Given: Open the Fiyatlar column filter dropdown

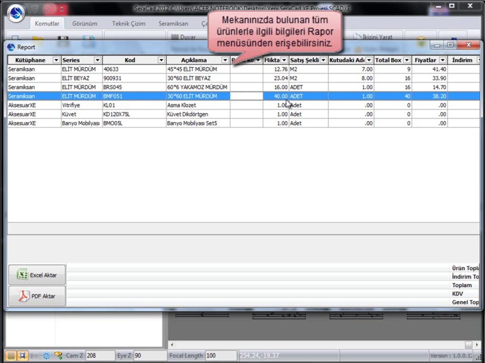Looking at the screenshot, I should [443, 60].
